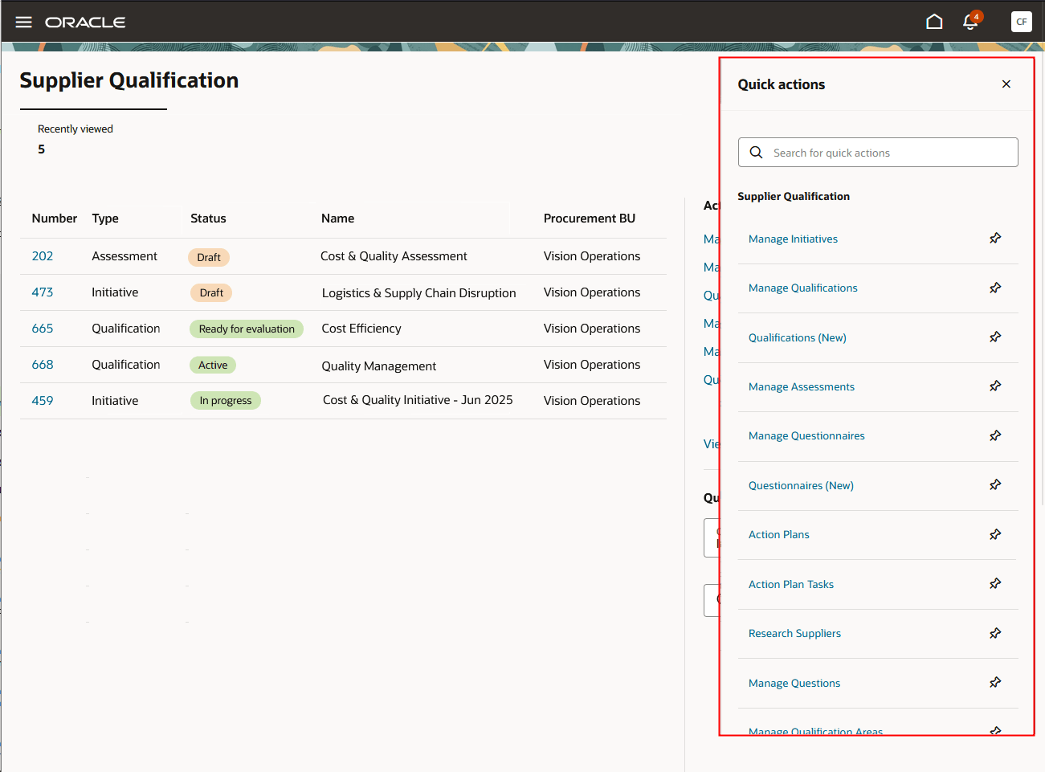
Task: Open the Manage Initiatives link
Action: point(793,239)
